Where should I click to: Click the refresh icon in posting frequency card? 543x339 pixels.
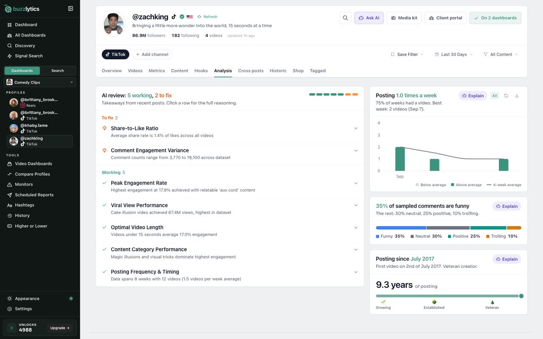pyautogui.click(x=506, y=96)
